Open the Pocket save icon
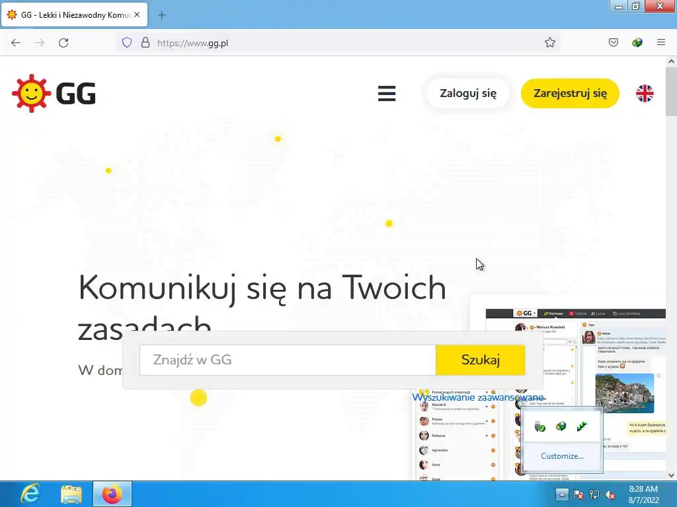The width and height of the screenshot is (677, 507). coord(613,43)
